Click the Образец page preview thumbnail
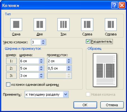Screen dimensions: 127x112 (x=105, y=70)
